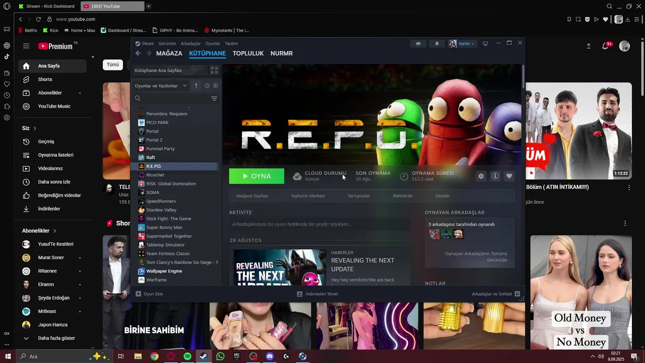Image resolution: width=645 pixels, height=363 pixels.
Task: Open İndirmeleri Yönet downloads manager
Action: point(317,294)
